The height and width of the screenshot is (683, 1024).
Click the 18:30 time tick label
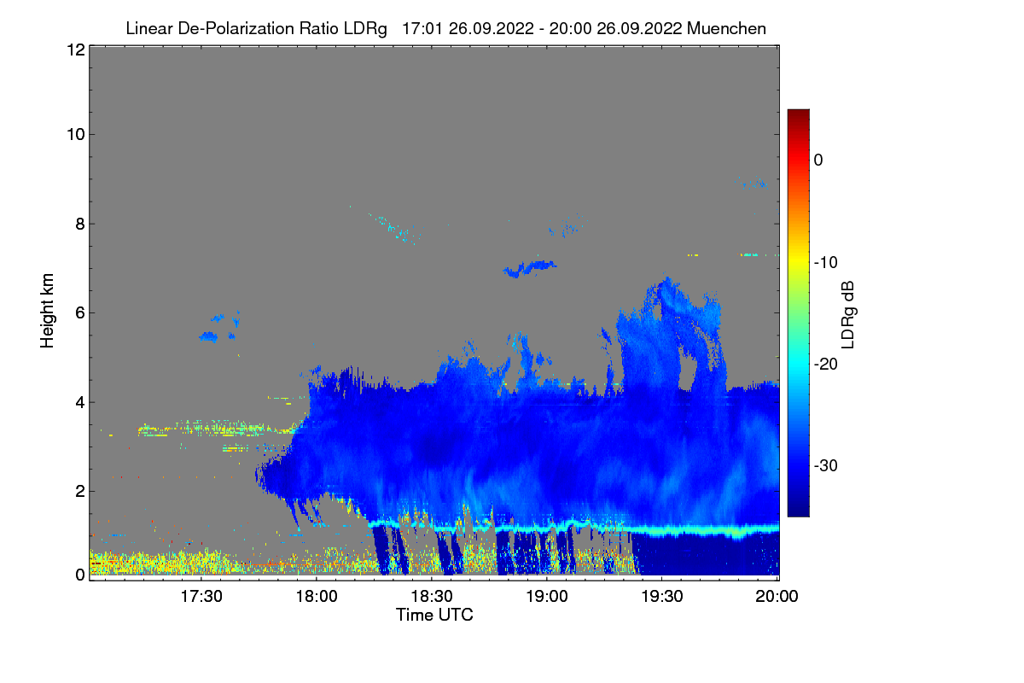[432, 598]
